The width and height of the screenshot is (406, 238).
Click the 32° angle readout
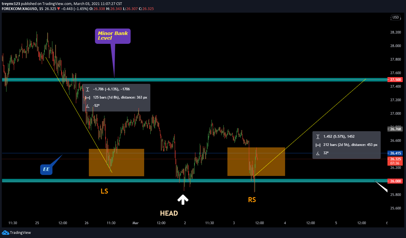326,153
